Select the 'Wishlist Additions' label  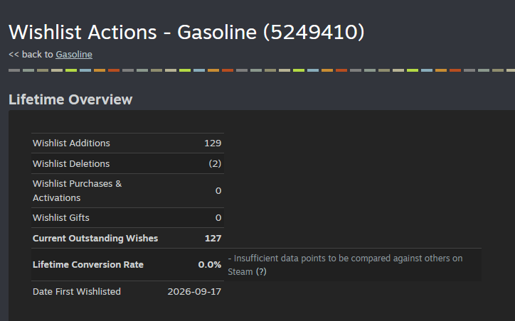click(71, 143)
